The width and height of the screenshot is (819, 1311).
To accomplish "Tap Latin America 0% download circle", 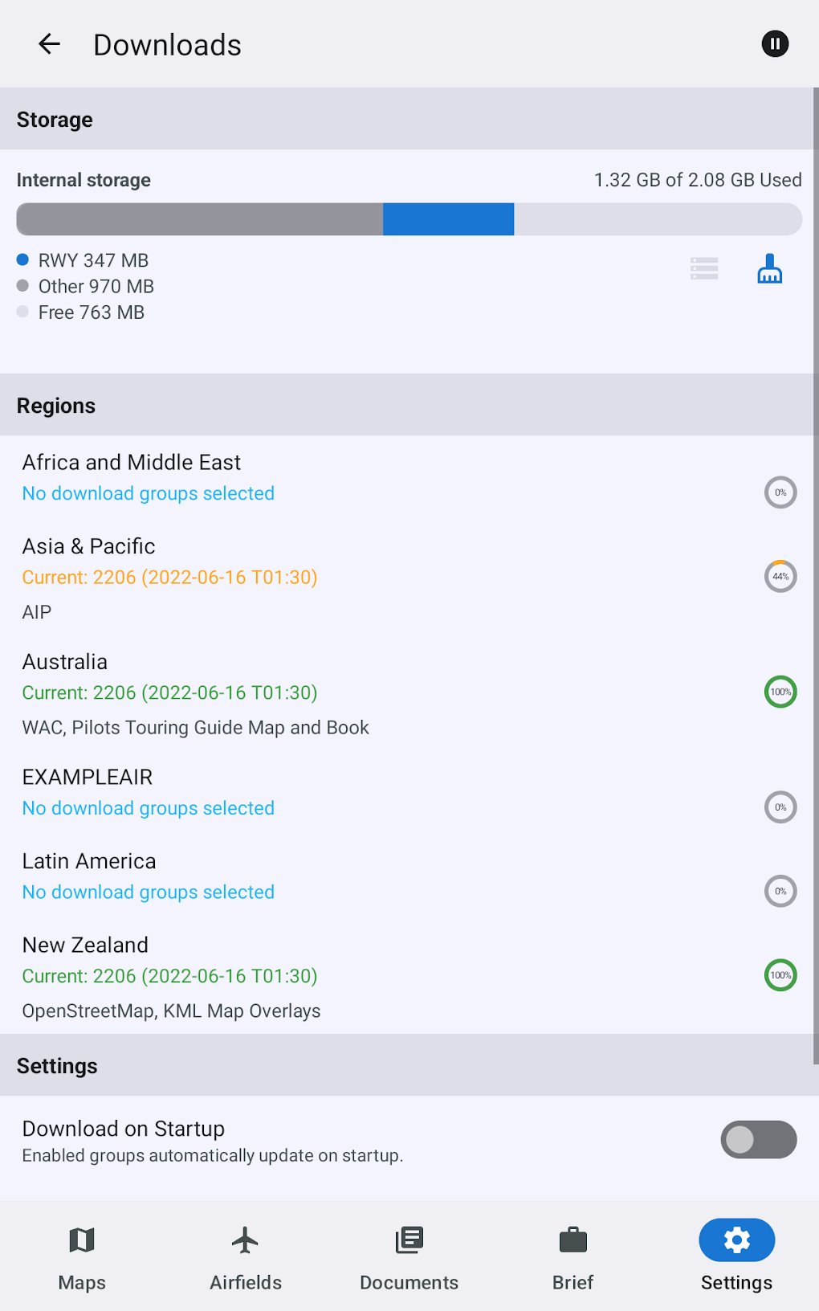I will [x=780, y=891].
